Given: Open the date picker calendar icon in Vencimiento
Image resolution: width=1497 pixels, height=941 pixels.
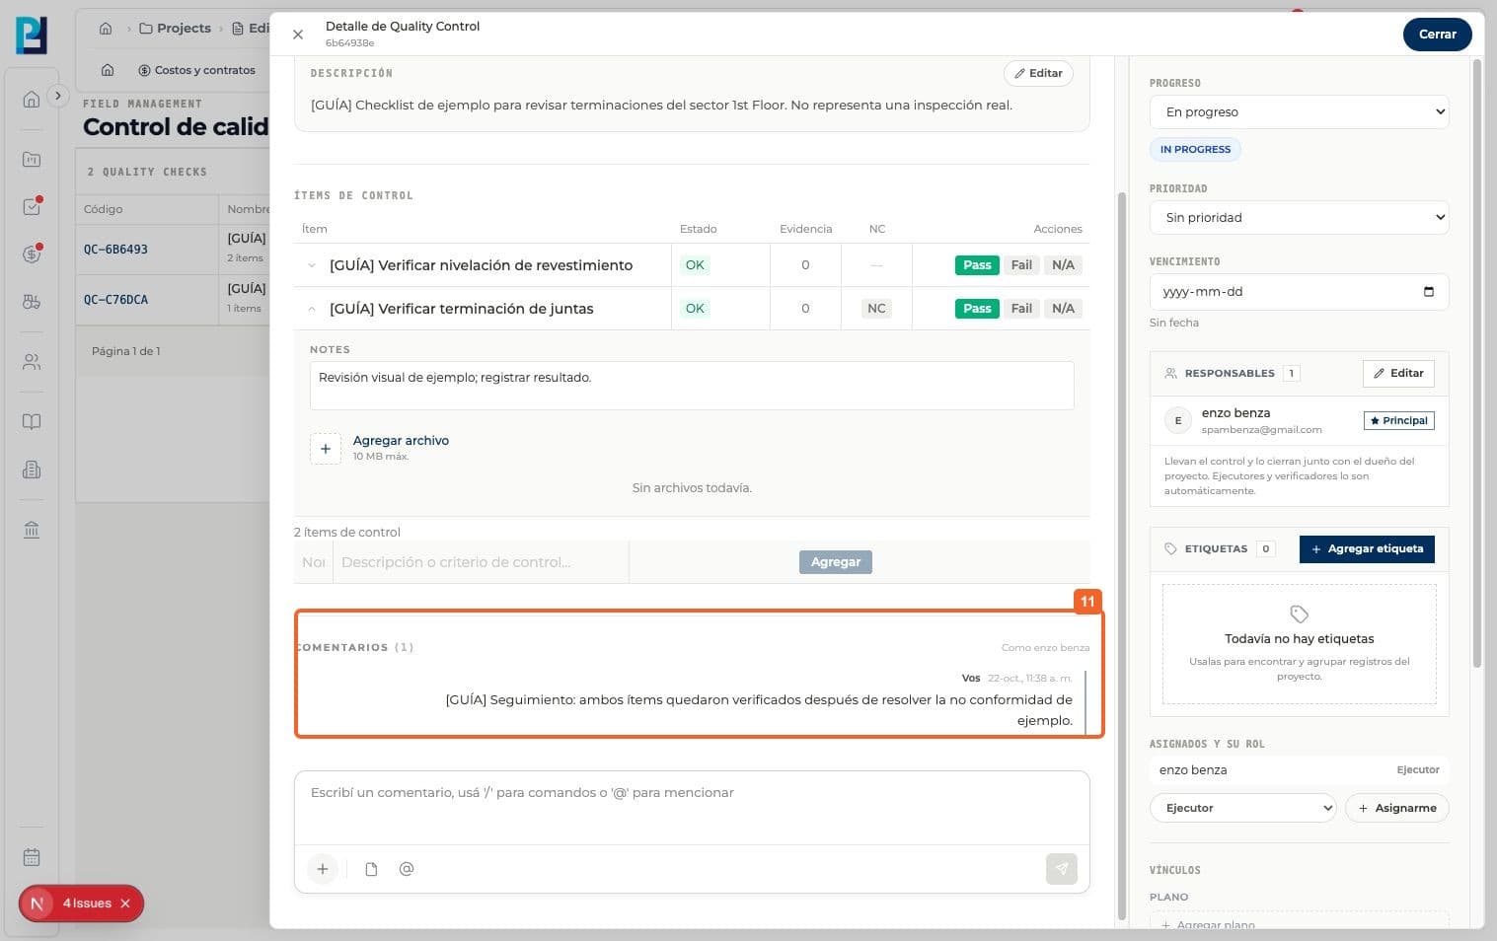Looking at the screenshot, I should (1429, 292).
